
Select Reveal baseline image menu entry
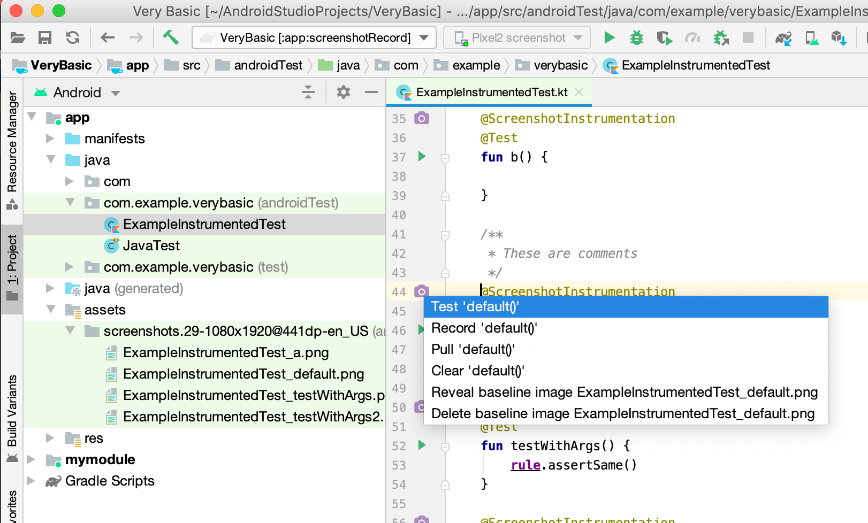click(626, 393)
